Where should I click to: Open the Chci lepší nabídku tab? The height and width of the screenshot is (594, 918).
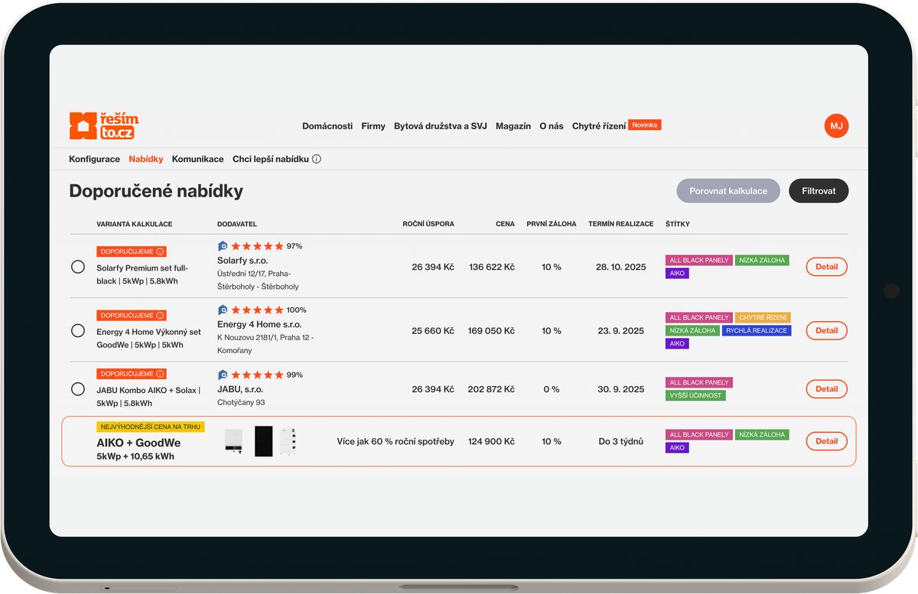point(271,159)
